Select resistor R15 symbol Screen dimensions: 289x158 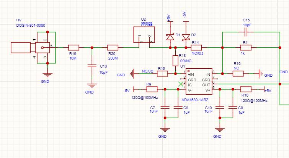tap(162, 74)
